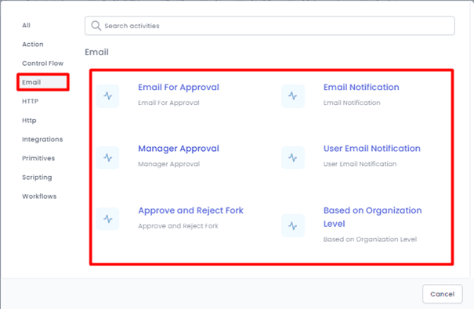Pick the User Email Notification title

(x=372, y=149)
